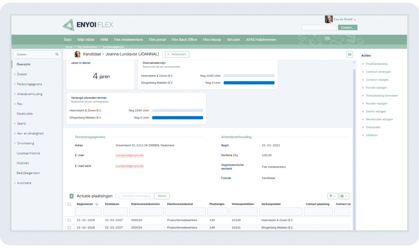Open the Uitdienst action
This screenshot has height=248, width=419.
[372, 135]
